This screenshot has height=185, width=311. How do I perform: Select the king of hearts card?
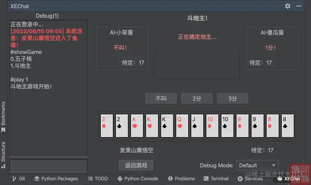pos(152,125)
